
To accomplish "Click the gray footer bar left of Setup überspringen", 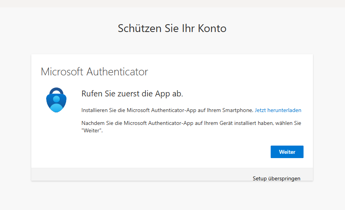I will click(137, 174).
